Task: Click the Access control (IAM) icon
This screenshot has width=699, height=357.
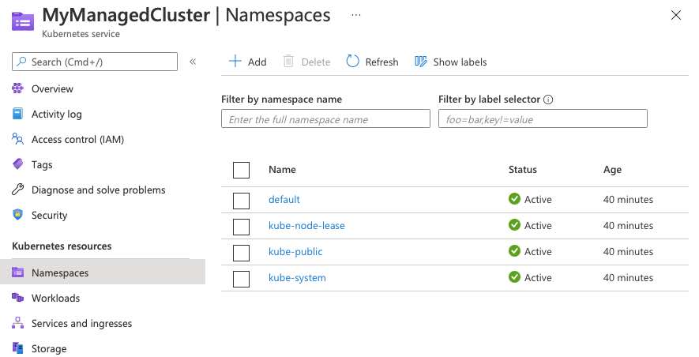Action: point(17,139)
